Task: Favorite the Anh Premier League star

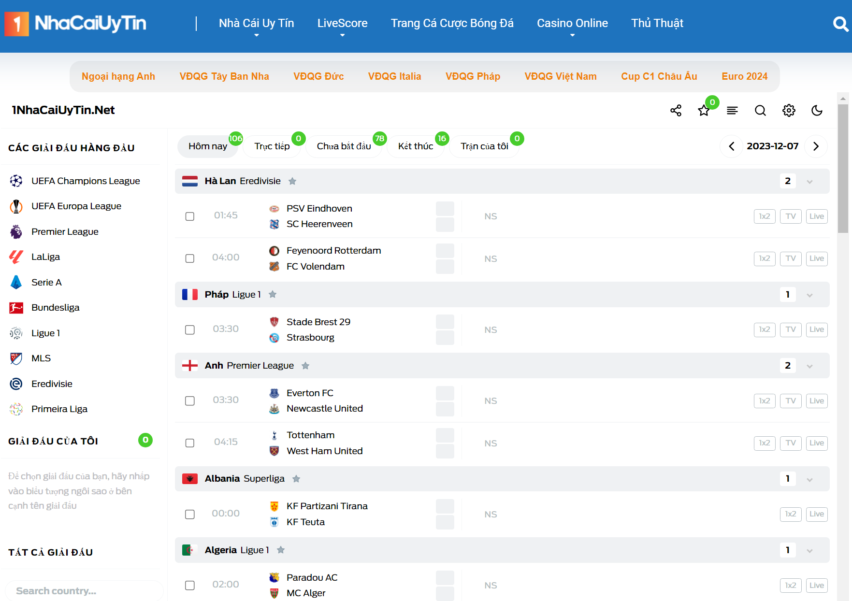Action: pyautogui.click(x=305, y=366)
